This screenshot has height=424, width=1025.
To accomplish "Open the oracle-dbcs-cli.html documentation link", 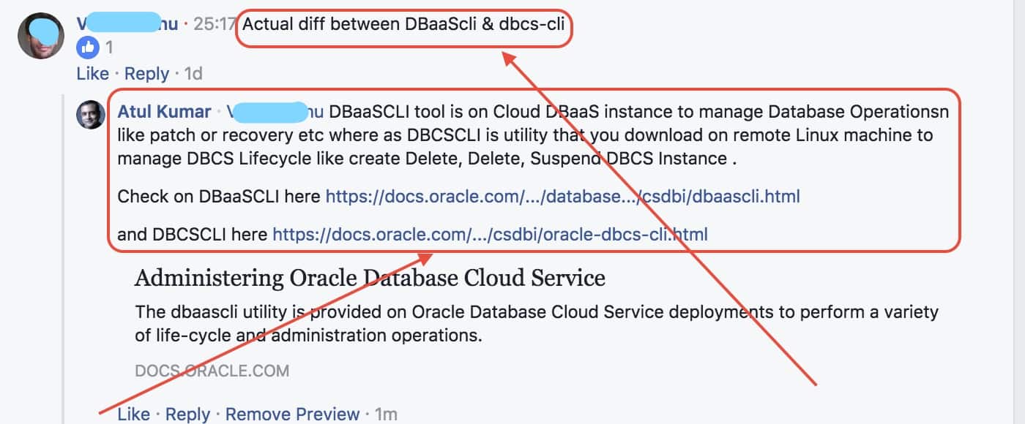I will tap(490, 235).
